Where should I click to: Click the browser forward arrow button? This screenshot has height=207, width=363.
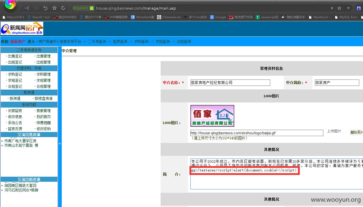tap(37, 8)
